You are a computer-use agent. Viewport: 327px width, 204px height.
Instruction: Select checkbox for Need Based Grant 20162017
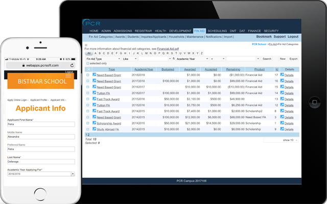(88, 87)
